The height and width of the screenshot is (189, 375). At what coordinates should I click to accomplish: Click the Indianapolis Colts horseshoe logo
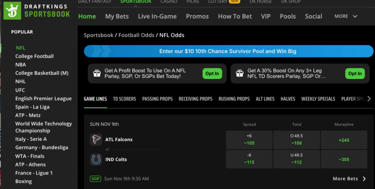click(96, 159)
